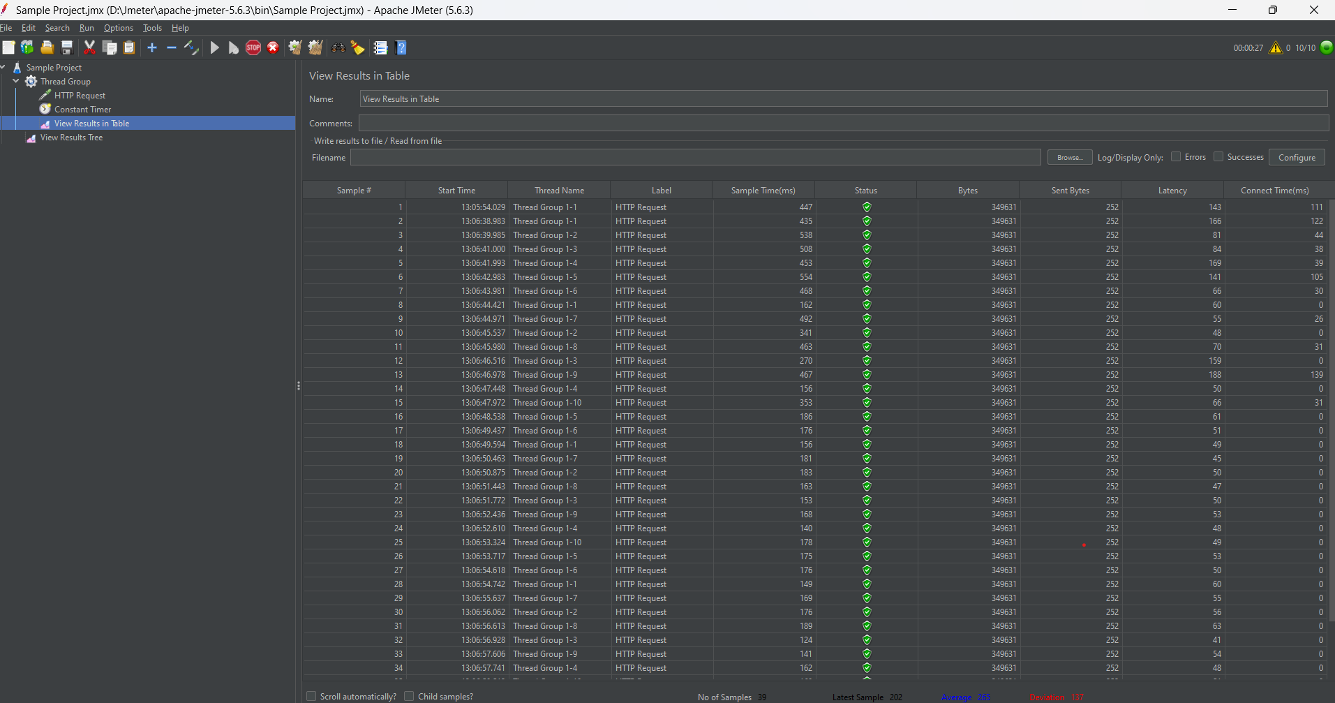This screenshot has width=1335, height=703.
Task: Enable the Errors only checkbox
Action: tap(1176, 157)
